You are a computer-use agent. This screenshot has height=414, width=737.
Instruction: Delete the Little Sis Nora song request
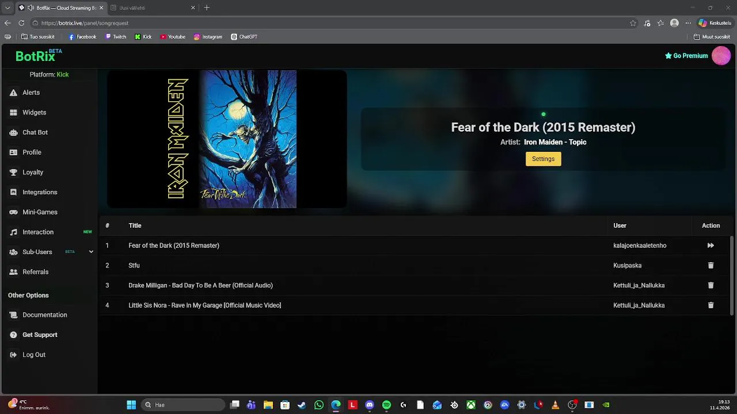pos(711,305)
